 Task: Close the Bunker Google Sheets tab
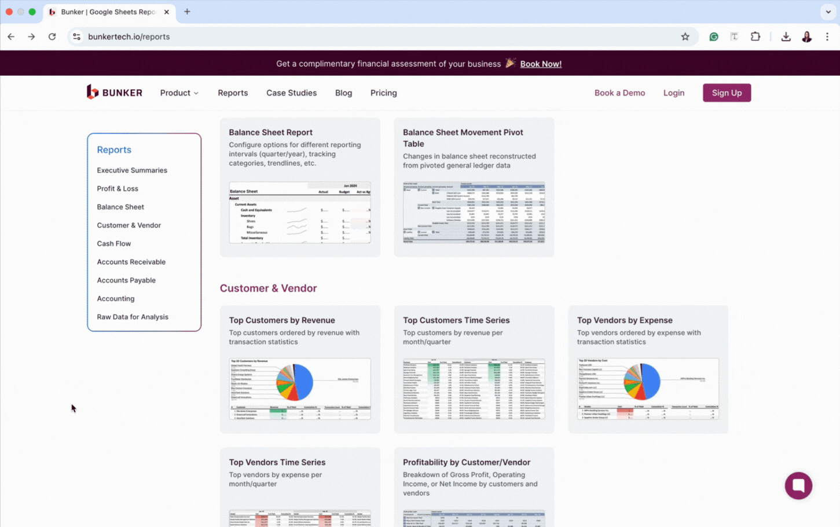(x=166, y=12)
